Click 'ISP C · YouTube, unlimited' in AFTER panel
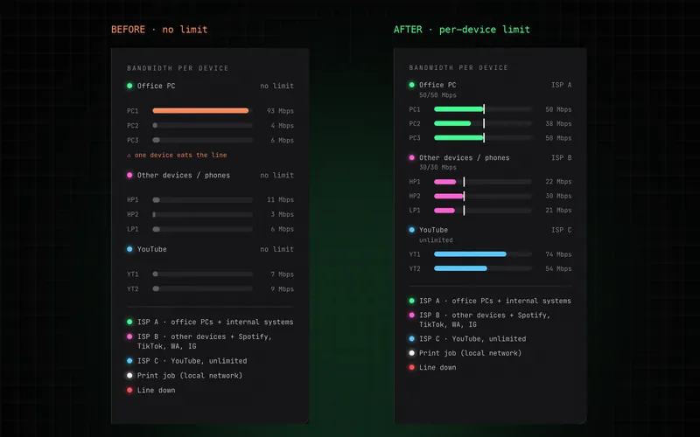This screenshot has height=437, width=700. (x=472, y=339)
